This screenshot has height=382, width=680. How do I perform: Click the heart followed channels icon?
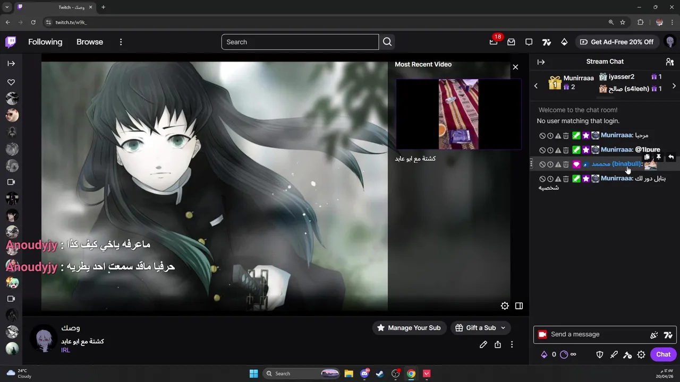11,82
